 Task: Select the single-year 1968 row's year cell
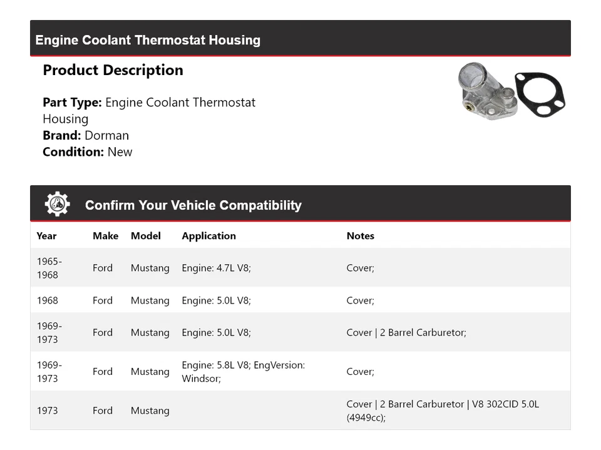47,300
